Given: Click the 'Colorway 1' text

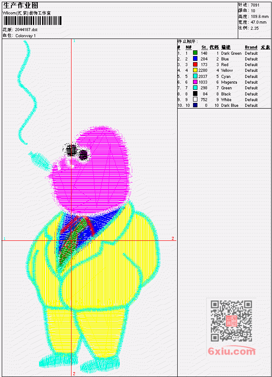Looking at the screenshot, I should click(x=25, y=36).
